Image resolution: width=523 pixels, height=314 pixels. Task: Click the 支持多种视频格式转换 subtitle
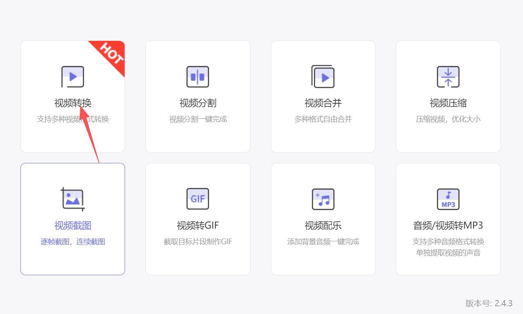pyautogui.click(x=73, y=119)
